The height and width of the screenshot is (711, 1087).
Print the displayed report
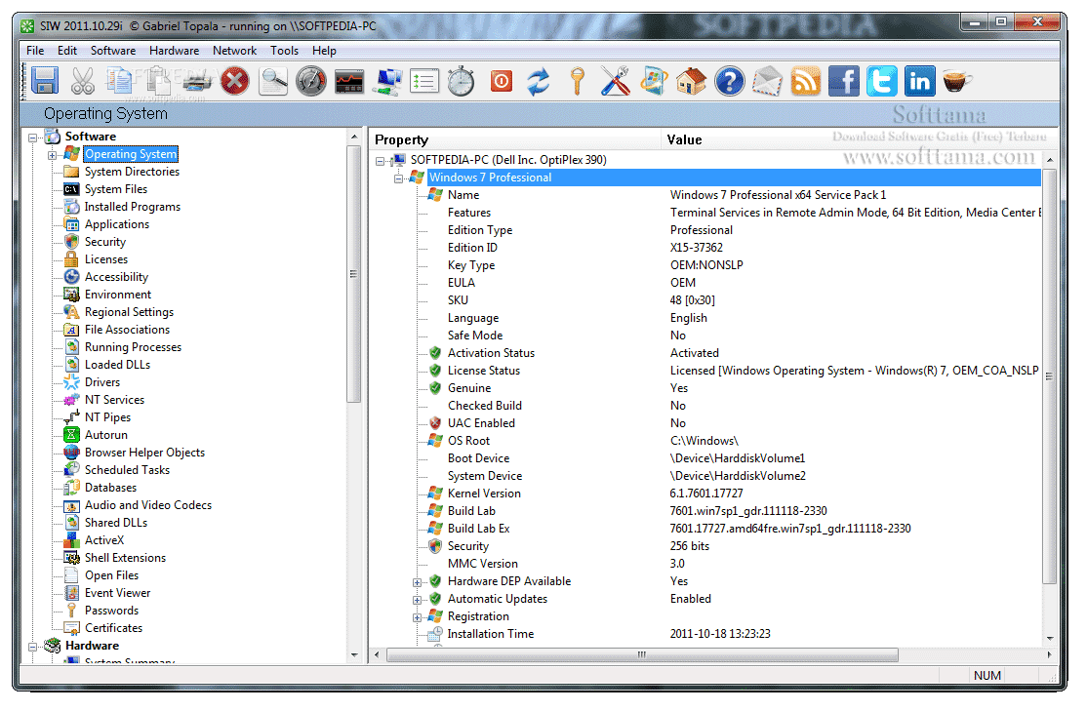click(x=196, y=80)
